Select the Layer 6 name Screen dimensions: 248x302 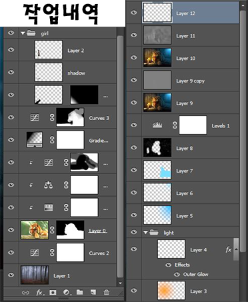tap(185, 193)
